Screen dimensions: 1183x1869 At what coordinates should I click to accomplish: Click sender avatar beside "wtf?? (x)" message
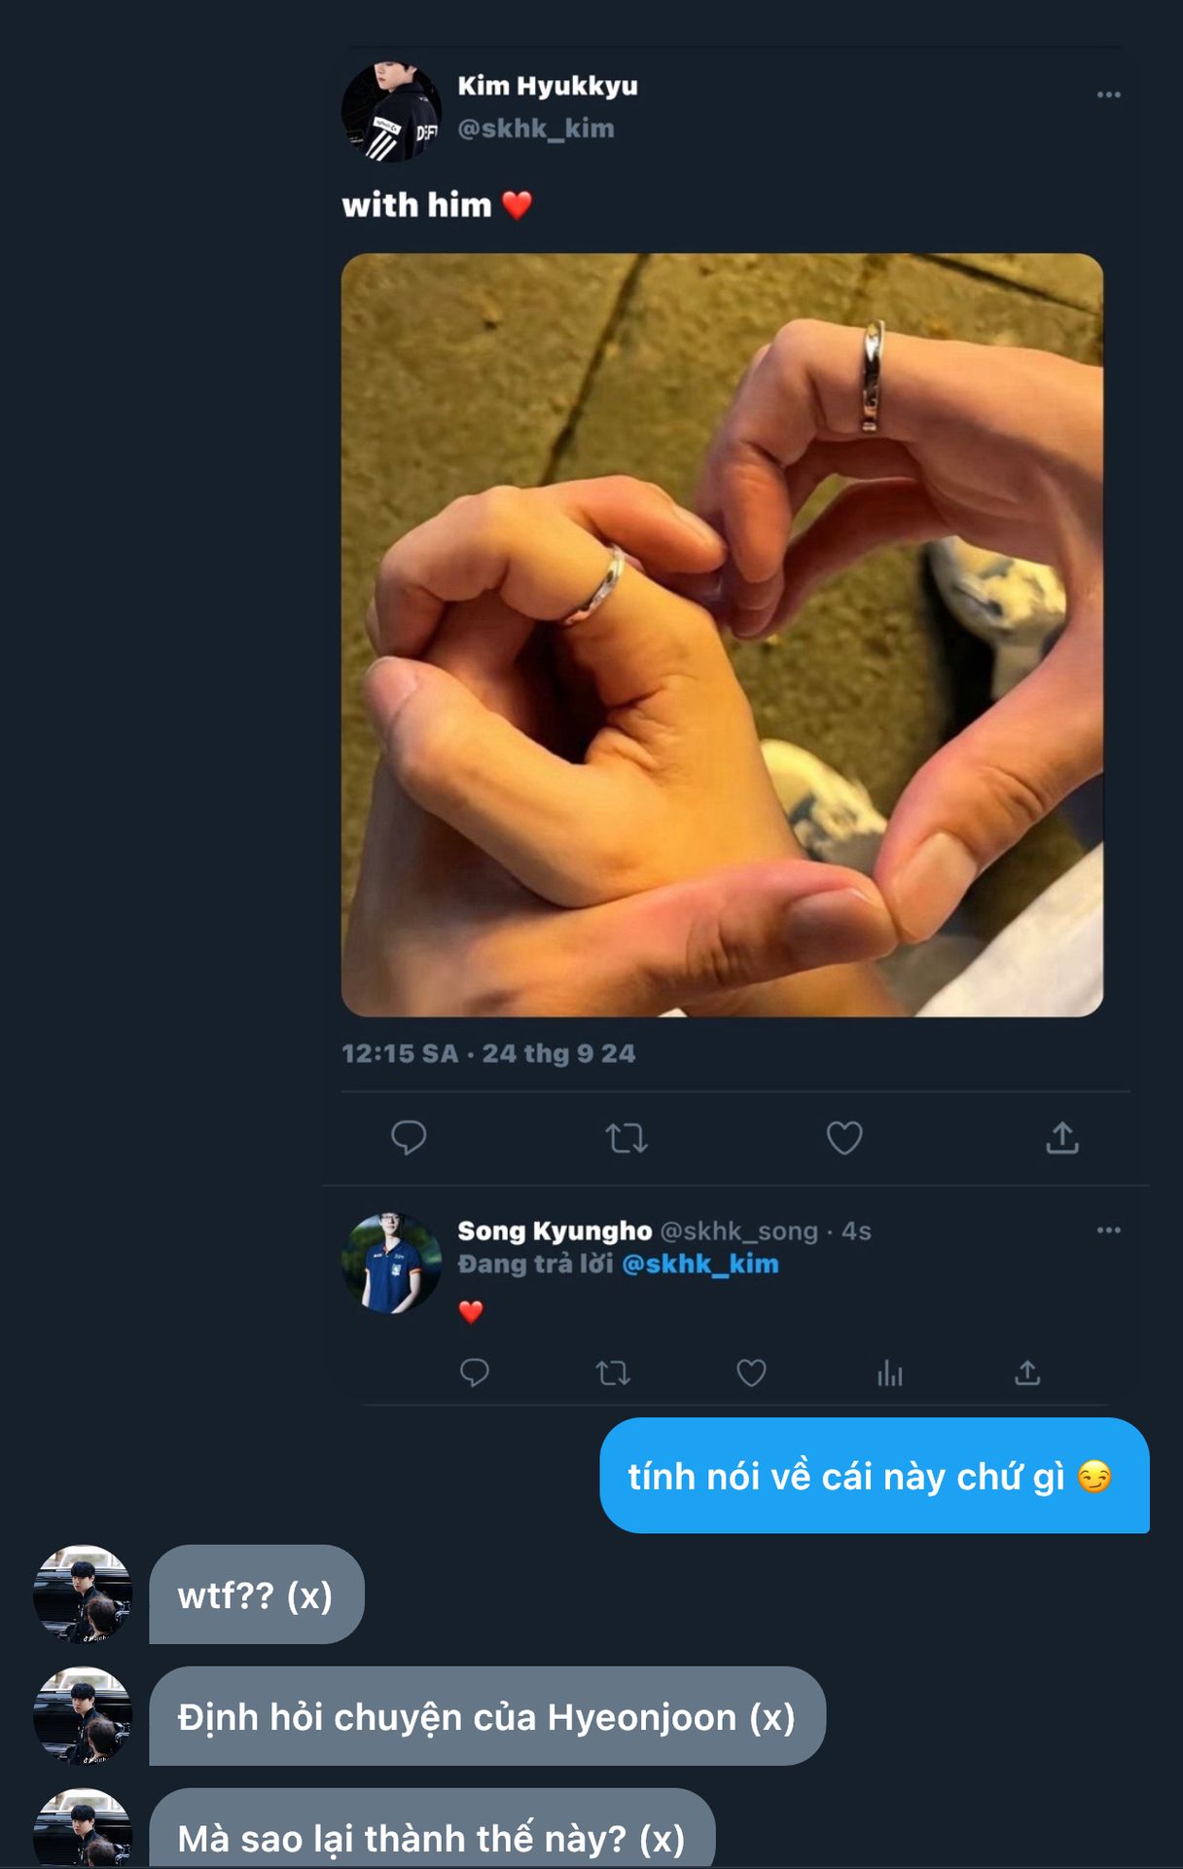[83, 1594]
